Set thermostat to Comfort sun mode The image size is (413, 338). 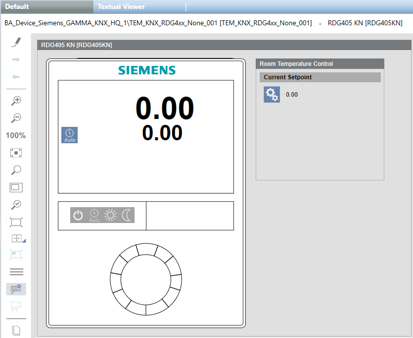[x=110, y=215]
